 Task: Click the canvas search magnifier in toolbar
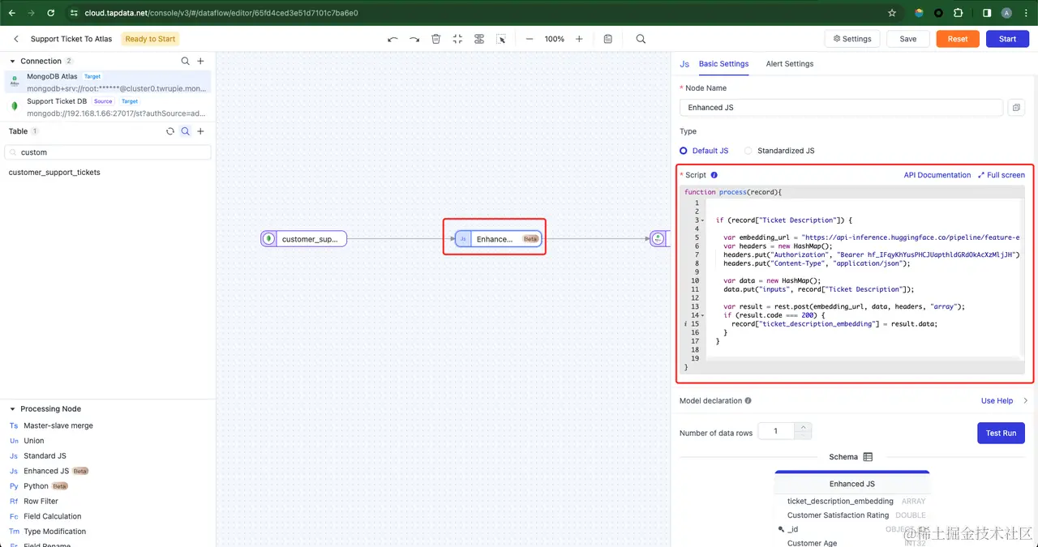(641, 39)
